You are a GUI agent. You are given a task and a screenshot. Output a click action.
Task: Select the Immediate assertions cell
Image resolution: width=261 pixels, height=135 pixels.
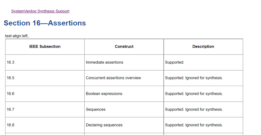coord(105,62)
